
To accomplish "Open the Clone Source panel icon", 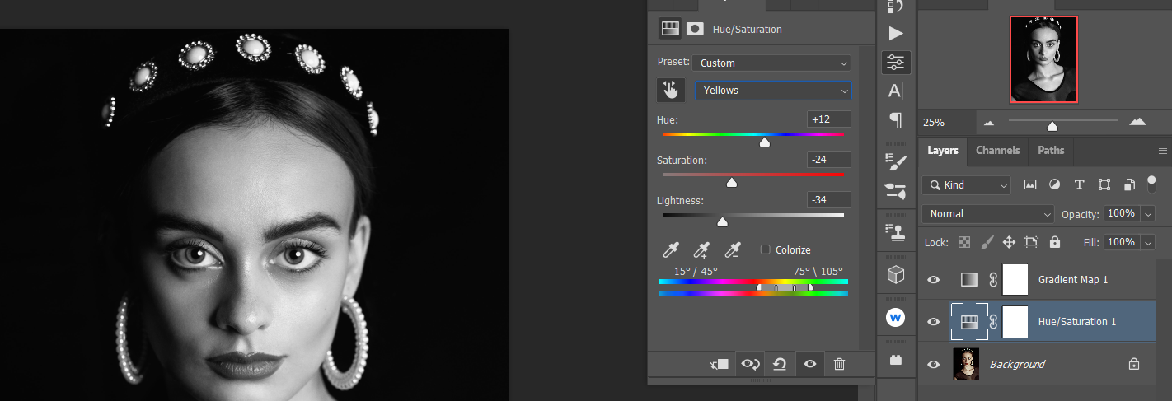I will (x=896, y=232).
